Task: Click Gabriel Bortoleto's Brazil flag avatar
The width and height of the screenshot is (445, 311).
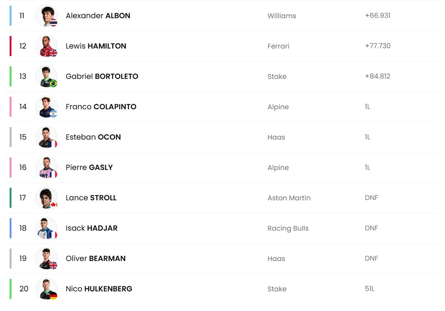Action: 46,77
